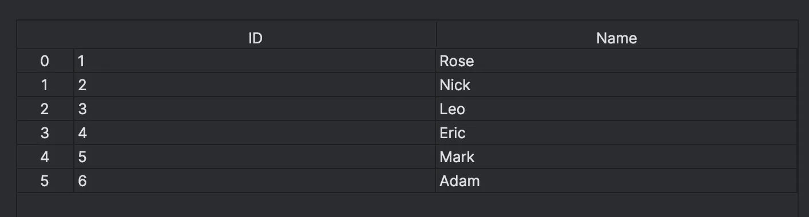Select the cell containing Mark

coord(616,156)
